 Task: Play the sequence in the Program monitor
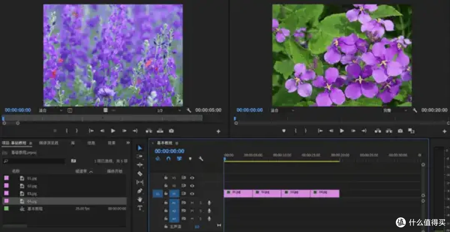342,131
